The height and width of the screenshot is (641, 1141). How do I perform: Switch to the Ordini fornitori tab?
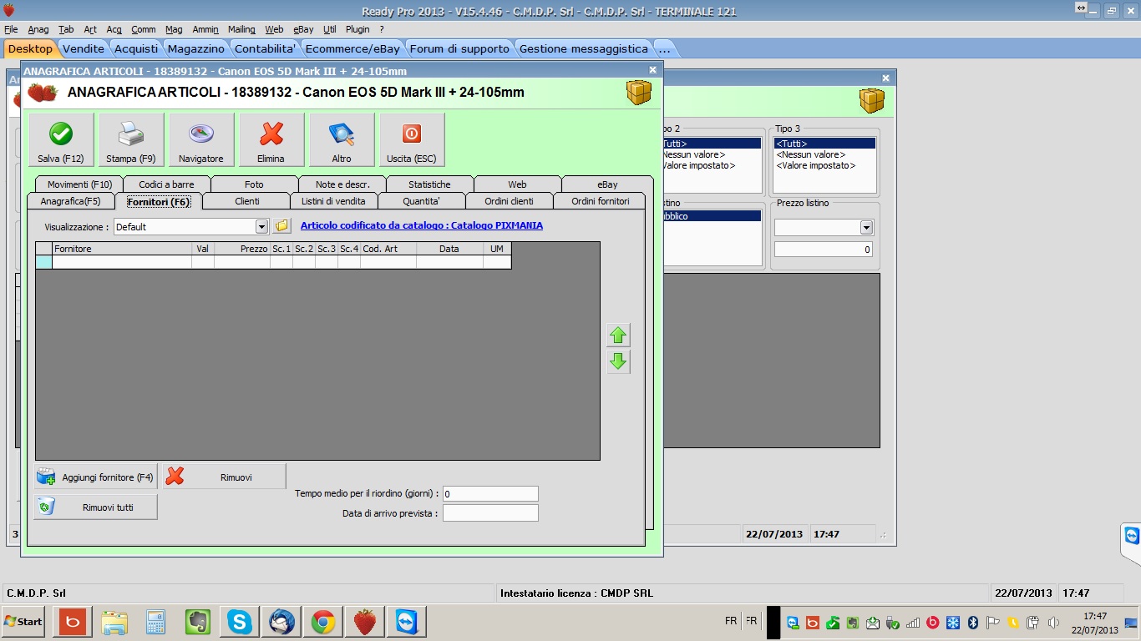click(600, 201)
